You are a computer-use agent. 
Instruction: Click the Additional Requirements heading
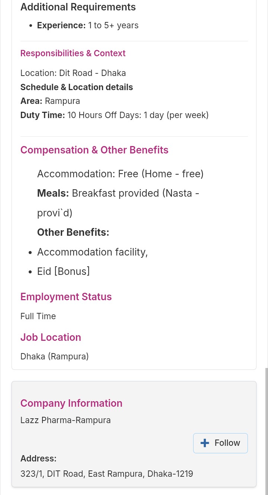coord(78,7)
